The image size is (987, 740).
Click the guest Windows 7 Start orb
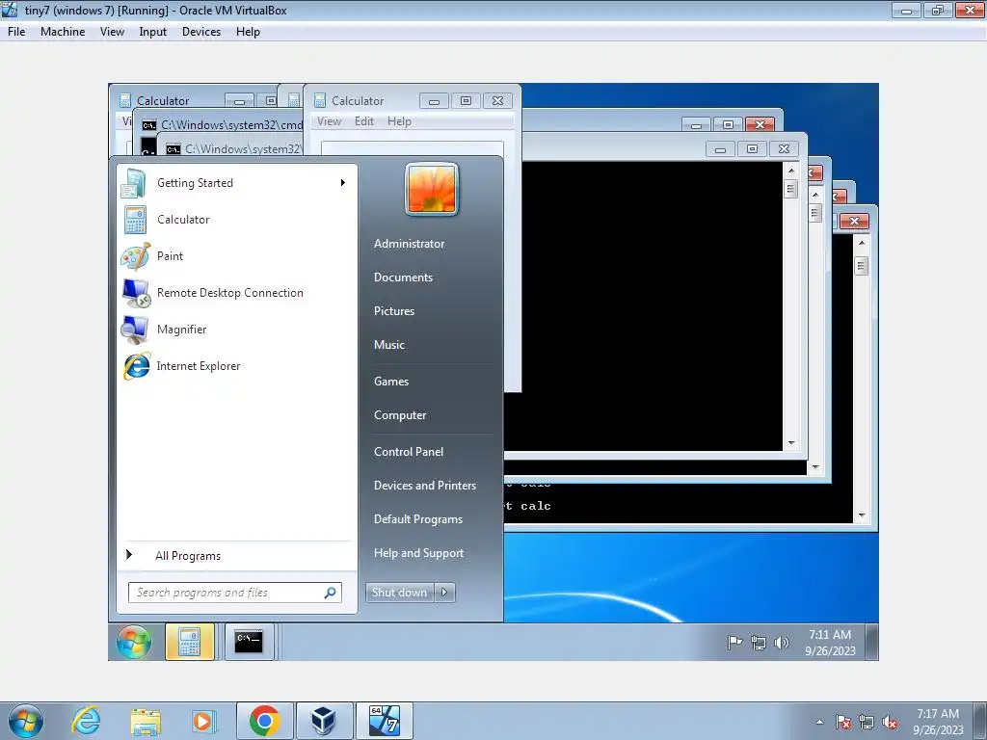(x=133, y=642)
